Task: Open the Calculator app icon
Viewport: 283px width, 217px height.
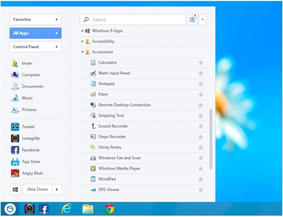Action: point(93,63)
